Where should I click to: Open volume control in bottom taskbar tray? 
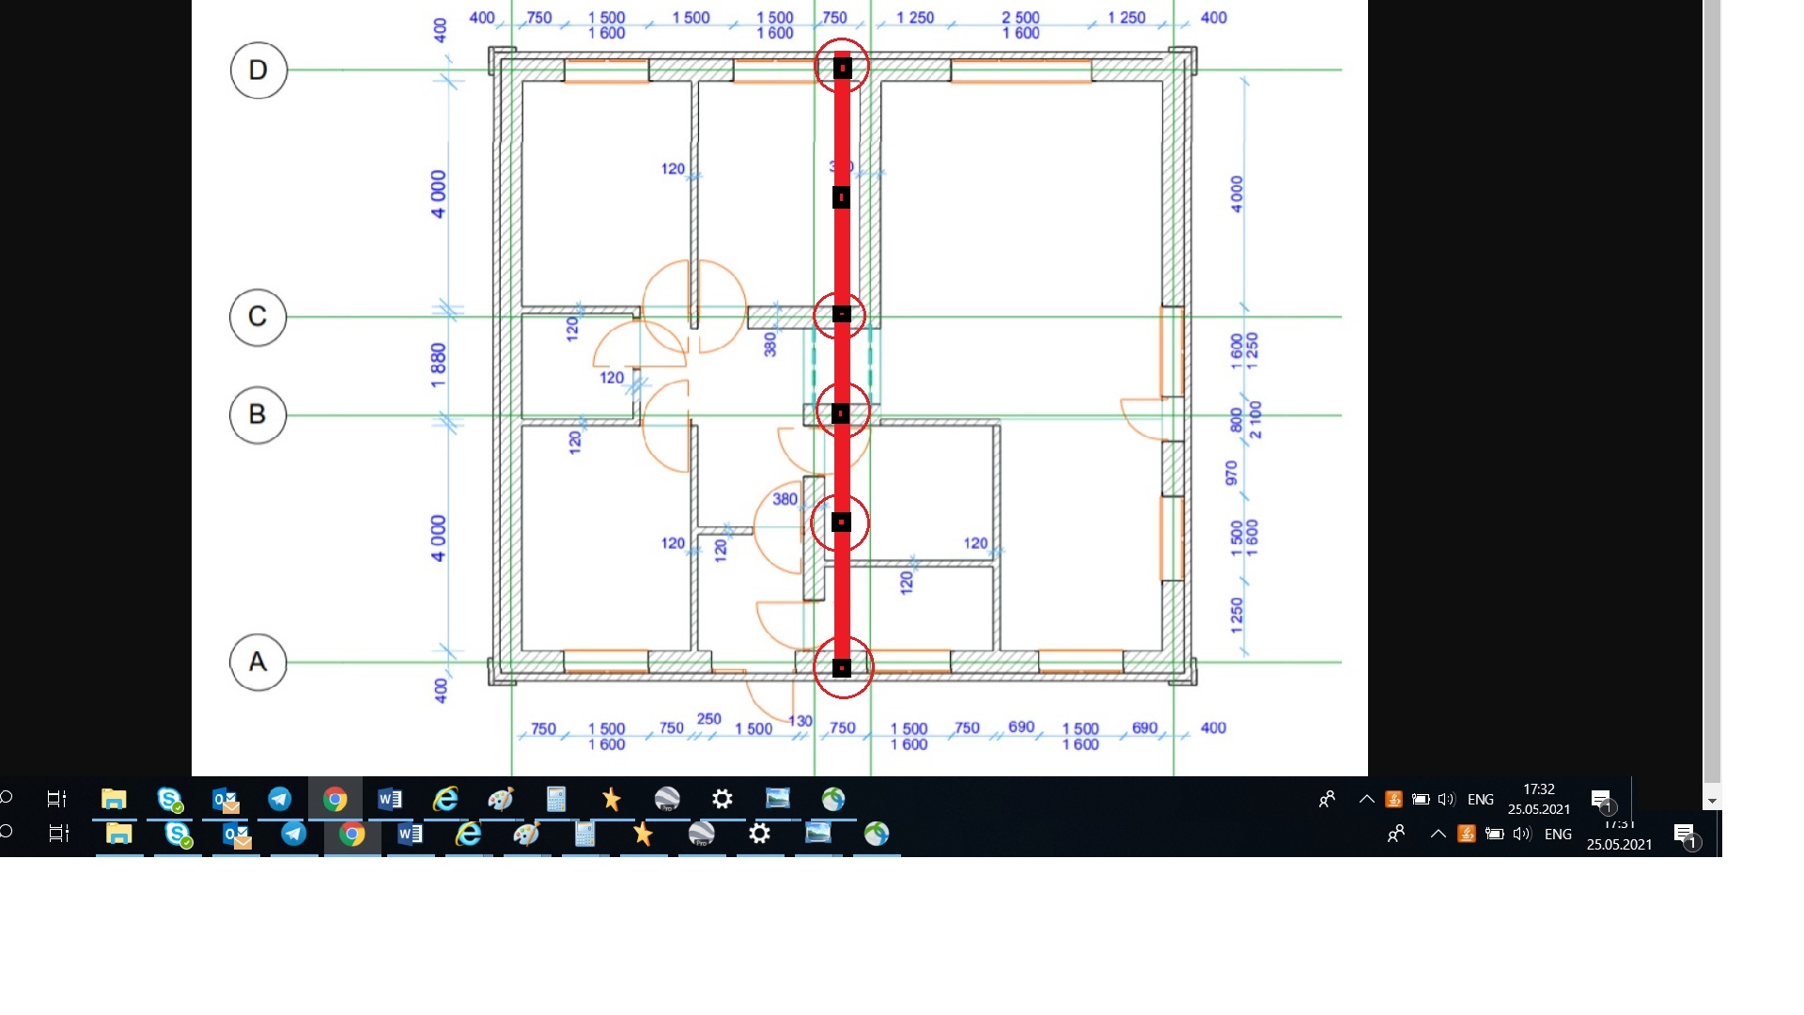coord(1522,835)
